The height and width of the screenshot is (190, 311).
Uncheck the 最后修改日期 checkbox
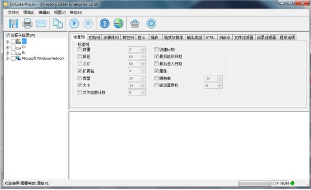point(156,57)
